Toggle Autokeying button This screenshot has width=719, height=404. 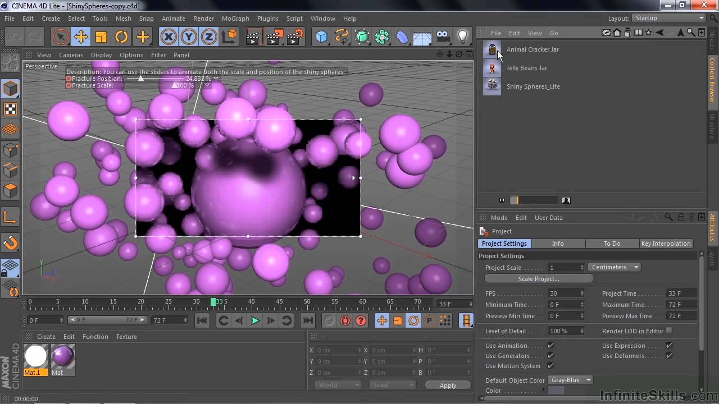pos(345,320)
